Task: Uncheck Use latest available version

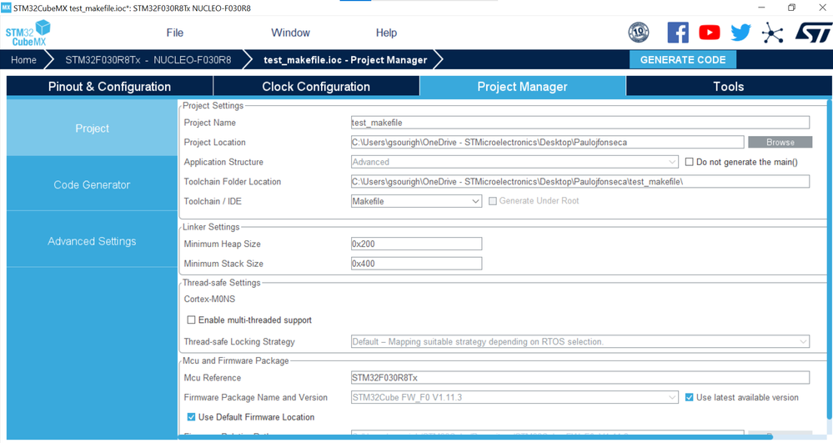Action: pyautogui.click(x=689, y=397)
